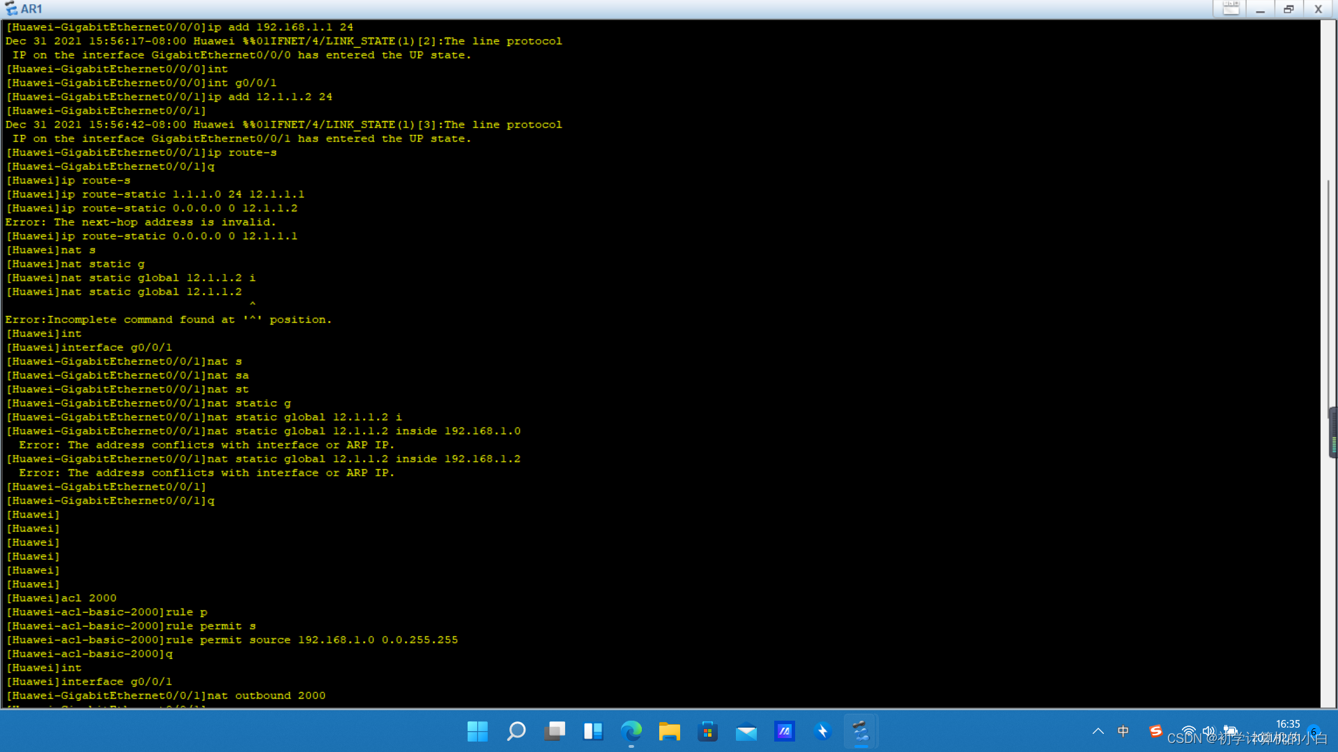
Task: Minimize the AR1 terminal window
Action: 1260,8
